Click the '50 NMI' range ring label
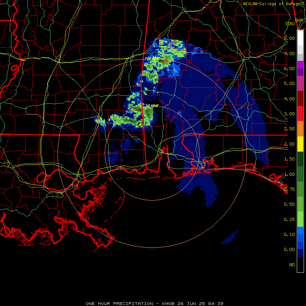 click(152, 106)
